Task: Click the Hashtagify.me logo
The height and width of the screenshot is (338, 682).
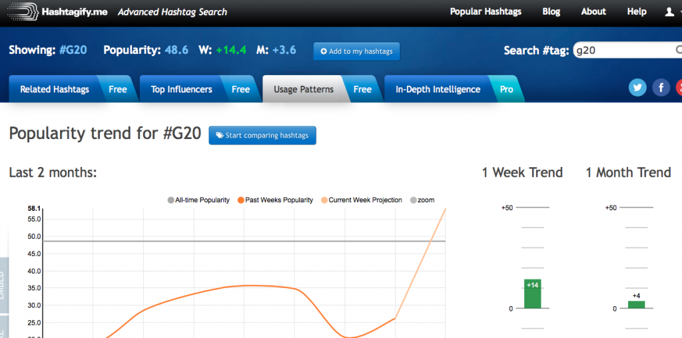Action: [x=57, y=12]
